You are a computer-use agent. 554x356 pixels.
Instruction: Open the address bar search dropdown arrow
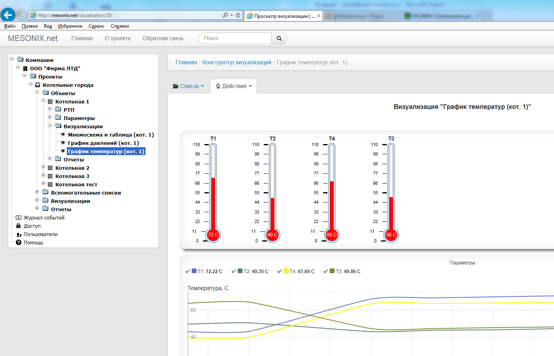pyautogui.click(x=231, y=15)
